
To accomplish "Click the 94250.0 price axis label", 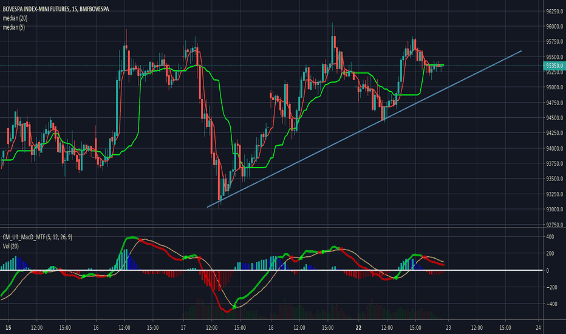I will tap(554, 133).
